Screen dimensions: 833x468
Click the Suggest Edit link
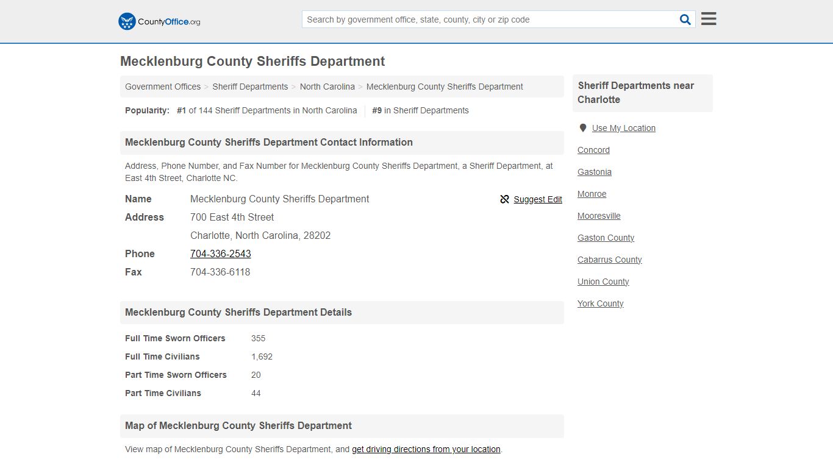click(538, 199)
